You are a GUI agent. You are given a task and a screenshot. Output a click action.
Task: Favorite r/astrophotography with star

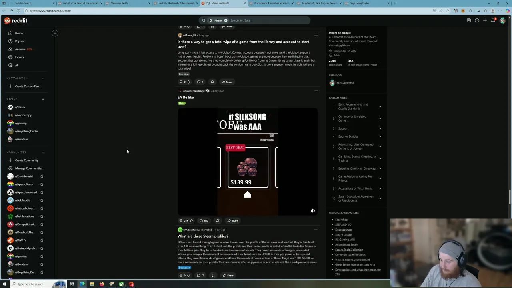pos(42,208)
